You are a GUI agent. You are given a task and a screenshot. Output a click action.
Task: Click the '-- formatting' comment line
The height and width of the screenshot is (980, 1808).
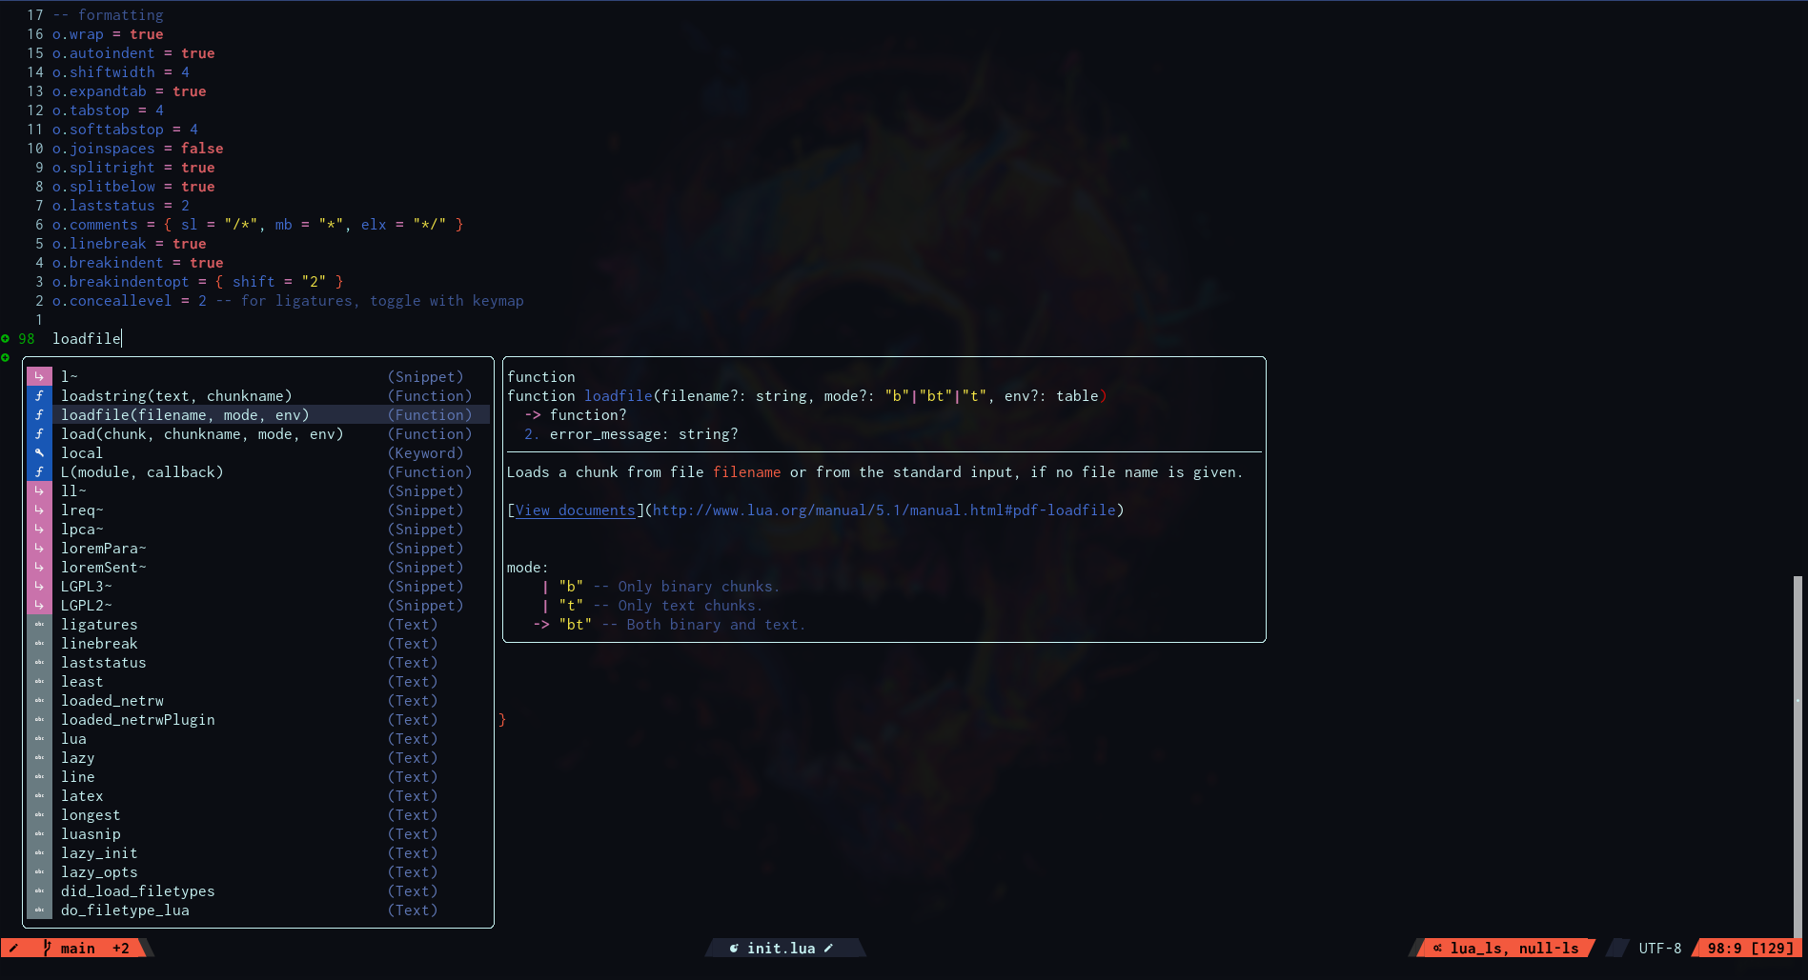click(x=108, y=15)
